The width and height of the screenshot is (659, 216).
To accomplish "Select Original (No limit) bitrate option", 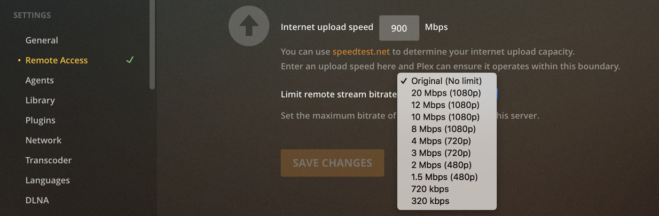I will 447,81.
